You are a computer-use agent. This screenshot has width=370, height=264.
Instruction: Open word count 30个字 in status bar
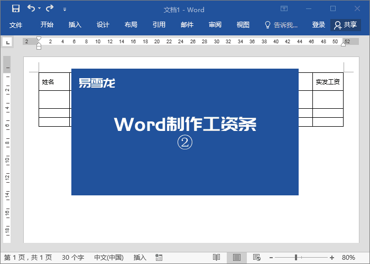tap(73, 258)
